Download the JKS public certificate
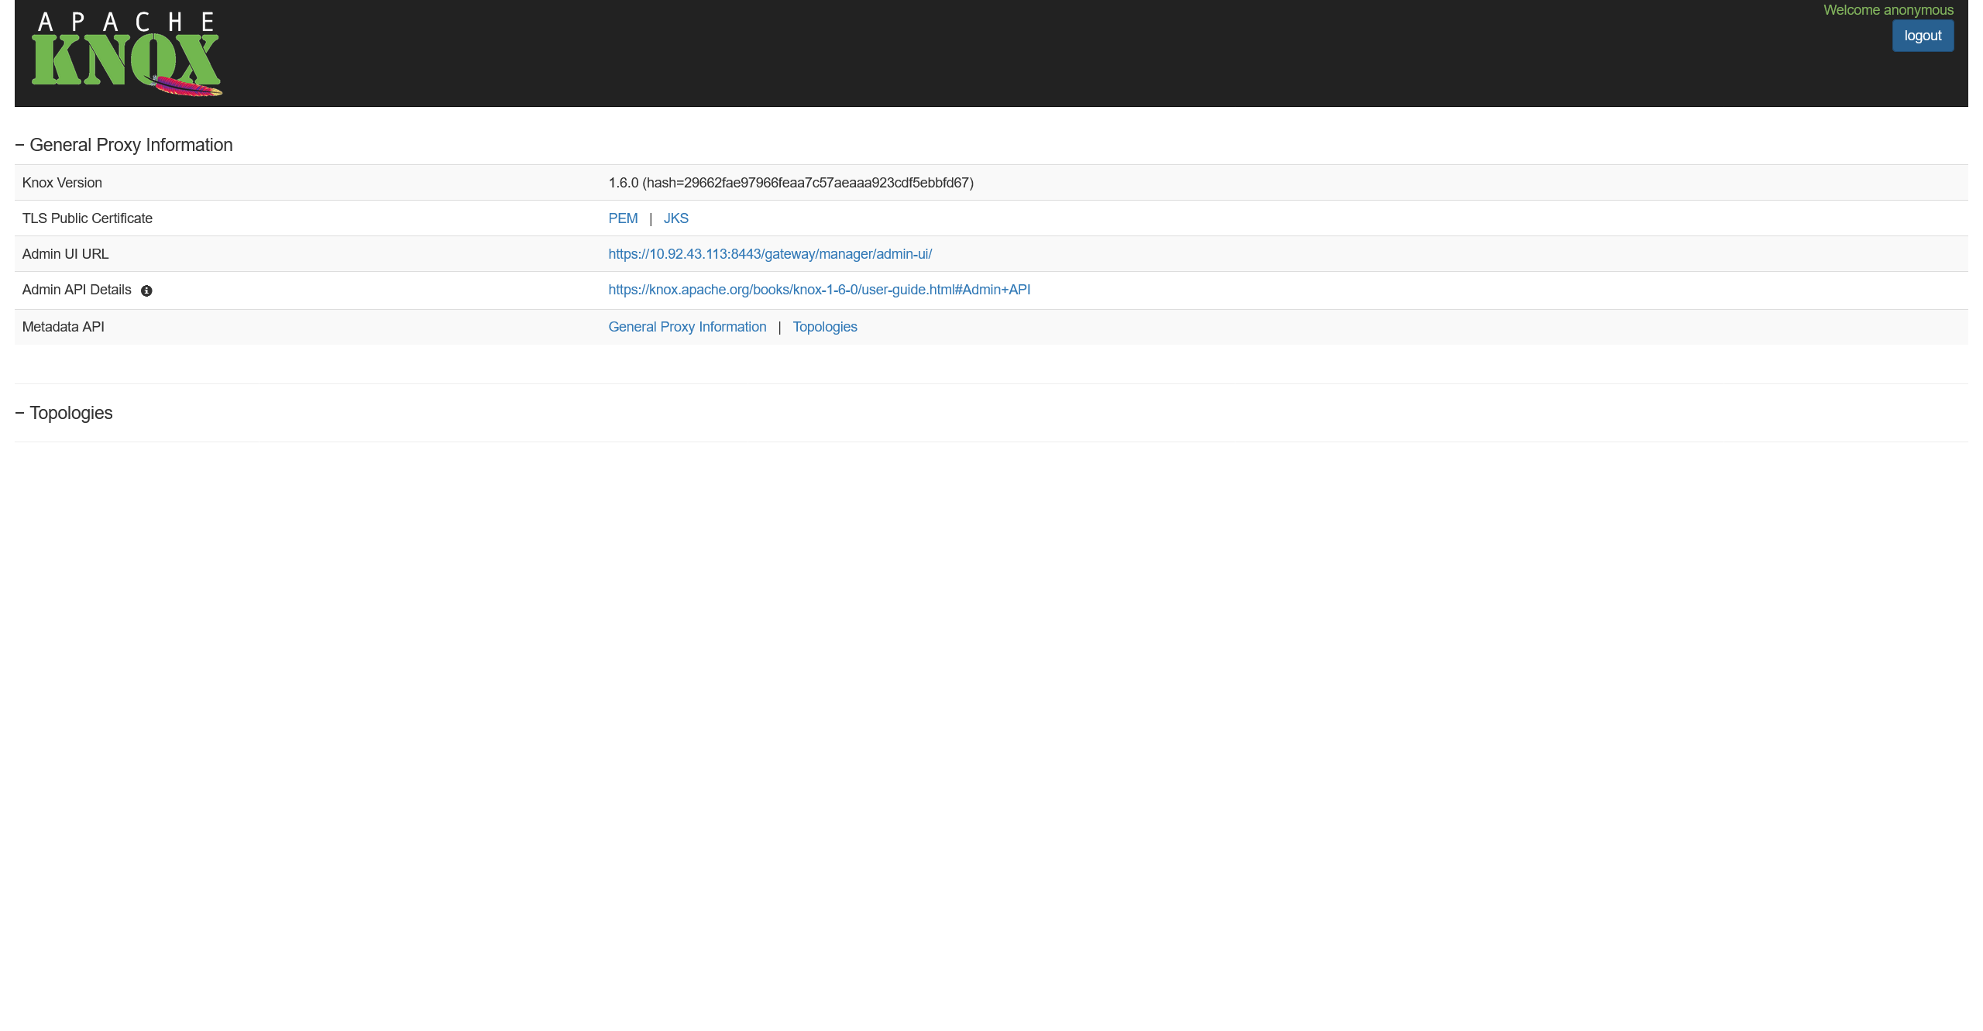Screen dimensions: 1983x1031 click(675, 218)
